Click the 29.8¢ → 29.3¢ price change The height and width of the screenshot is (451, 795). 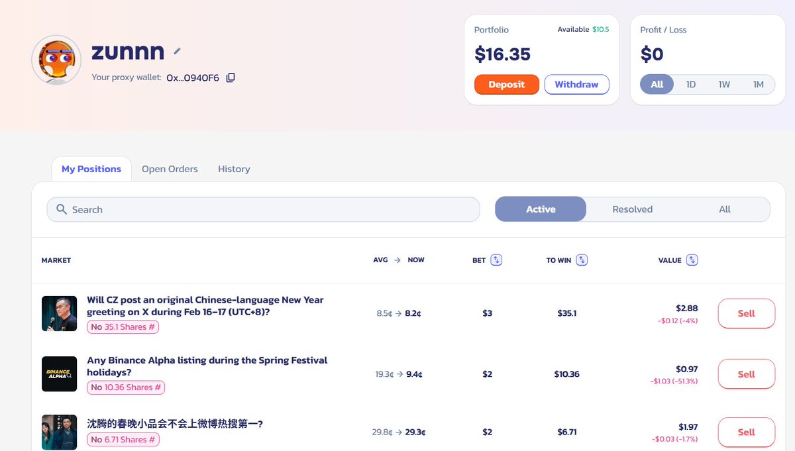click(x=399, y=432)
